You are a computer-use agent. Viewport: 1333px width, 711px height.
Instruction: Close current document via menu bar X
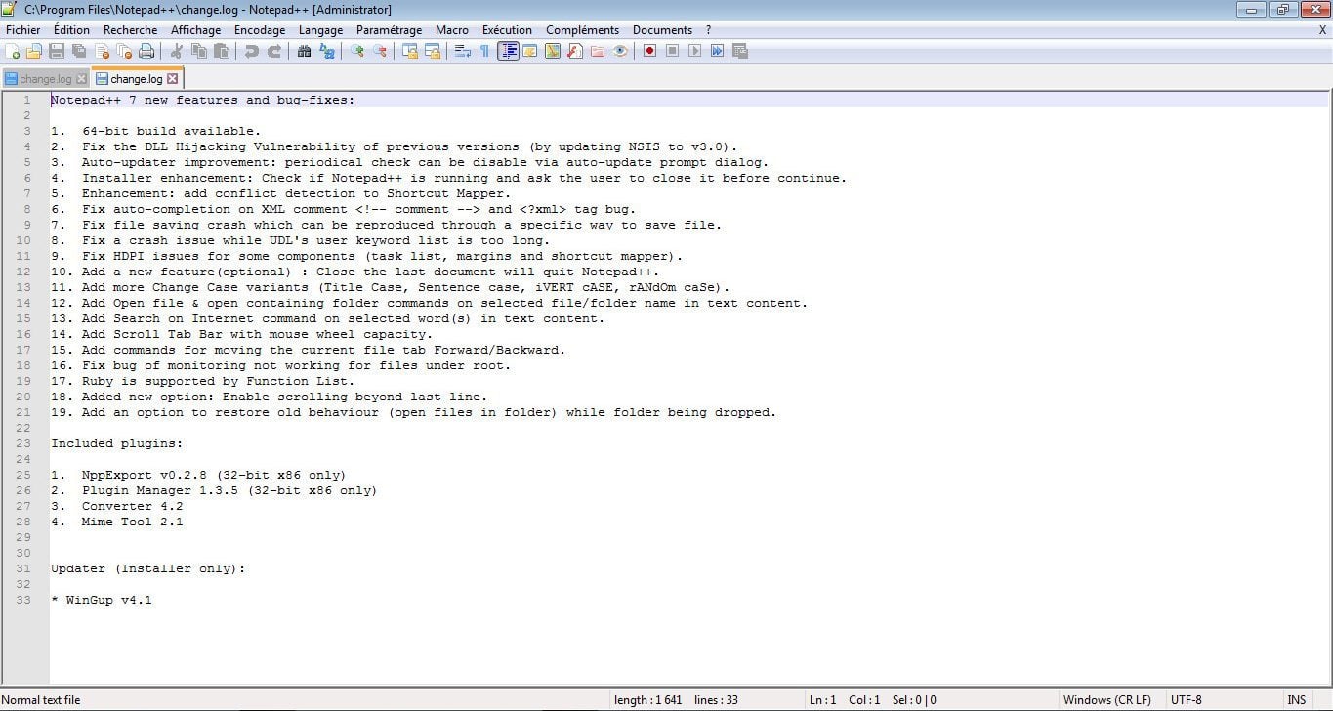coord(1323,30)
